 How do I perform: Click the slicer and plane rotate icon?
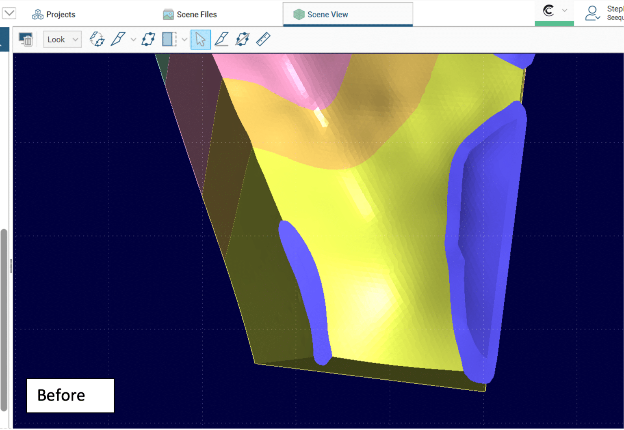tap(97, 39)
